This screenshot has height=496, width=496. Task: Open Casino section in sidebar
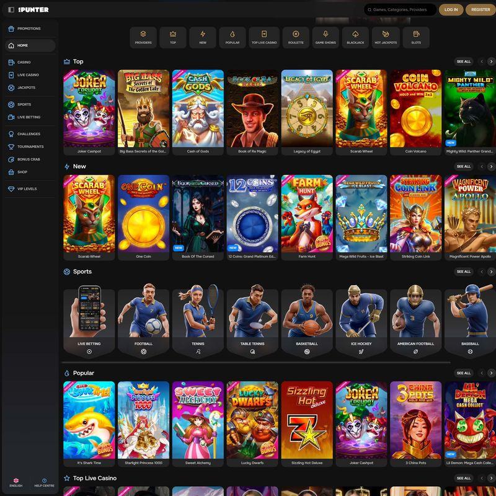[x=29, y=63]
